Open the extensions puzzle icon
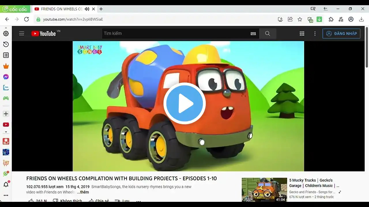Viewport: 369px width, 207px height. click(331, 19)
